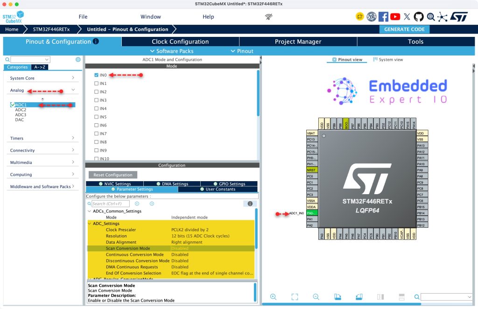Collapse the Analog category
The height and width of the screenshot is (309, 478).
click(42, 90)
